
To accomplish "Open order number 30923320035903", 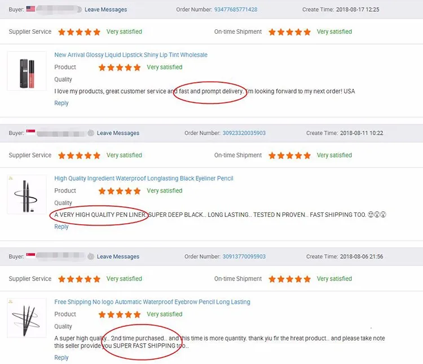I will click(x=244, y=133).
